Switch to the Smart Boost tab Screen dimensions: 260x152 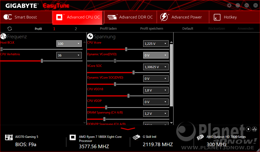[26, 17]
